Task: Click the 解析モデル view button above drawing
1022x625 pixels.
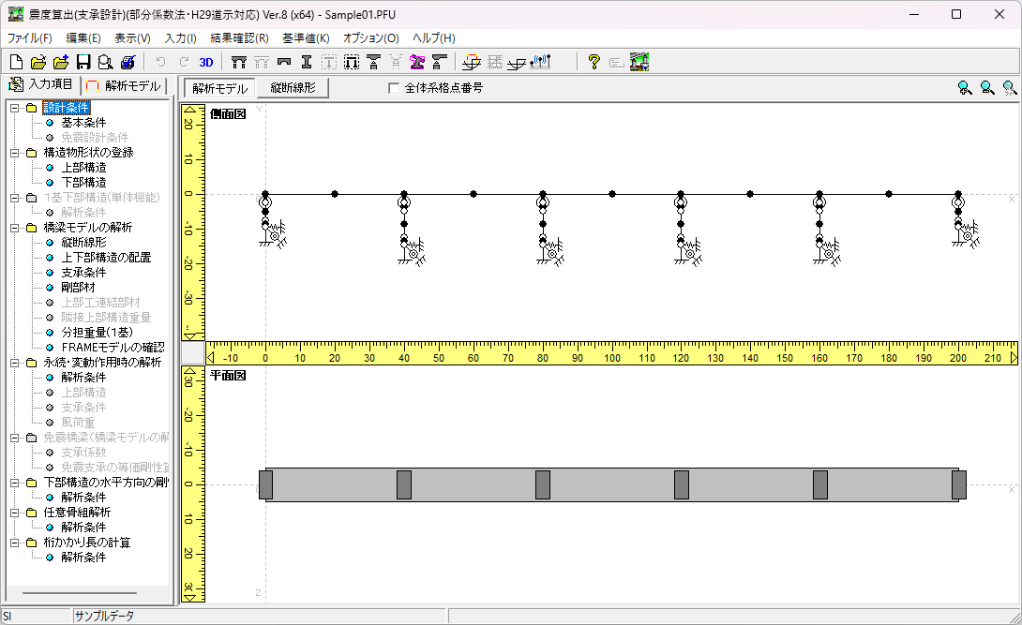Action: [220, 88]
